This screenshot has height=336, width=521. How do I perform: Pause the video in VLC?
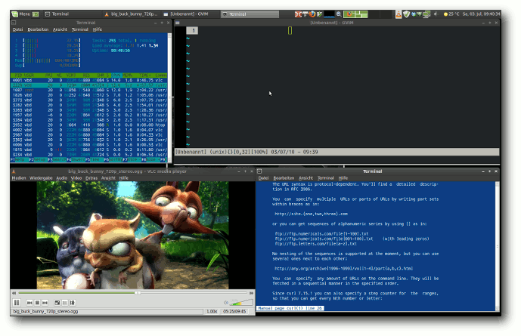[17, 303]
